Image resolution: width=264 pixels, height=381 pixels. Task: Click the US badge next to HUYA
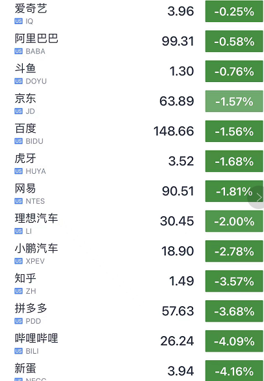[x=18, y=171]
